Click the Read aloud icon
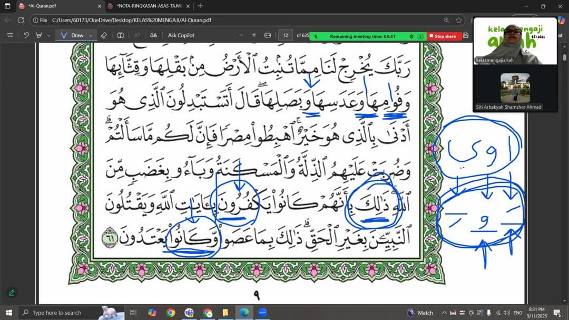Image resolution: width=569 pixels, height=320 pixels. pos(137,35)
